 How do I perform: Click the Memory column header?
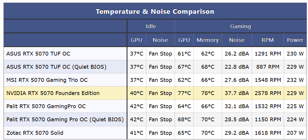[x=207, y=40]
